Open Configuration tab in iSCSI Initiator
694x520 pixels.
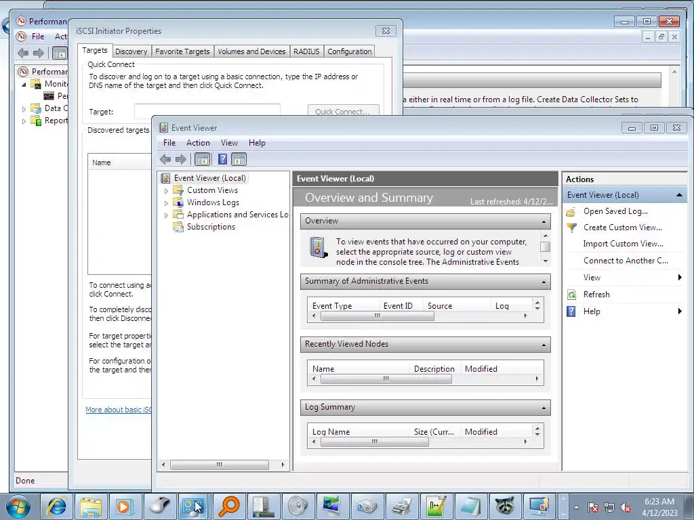click(349, 51)
